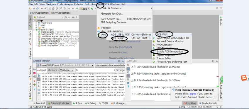Screen dimensions: 249x109
Task: Switch to the Monitors tab
Action: (53, 70)
